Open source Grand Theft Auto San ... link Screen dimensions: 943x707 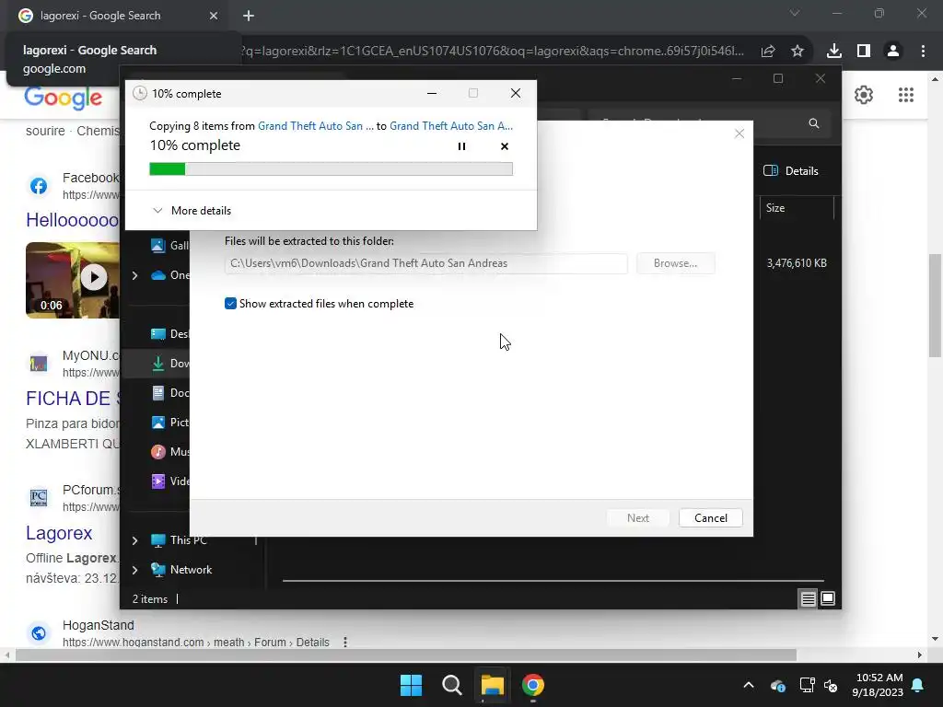[x=315, y=125]
